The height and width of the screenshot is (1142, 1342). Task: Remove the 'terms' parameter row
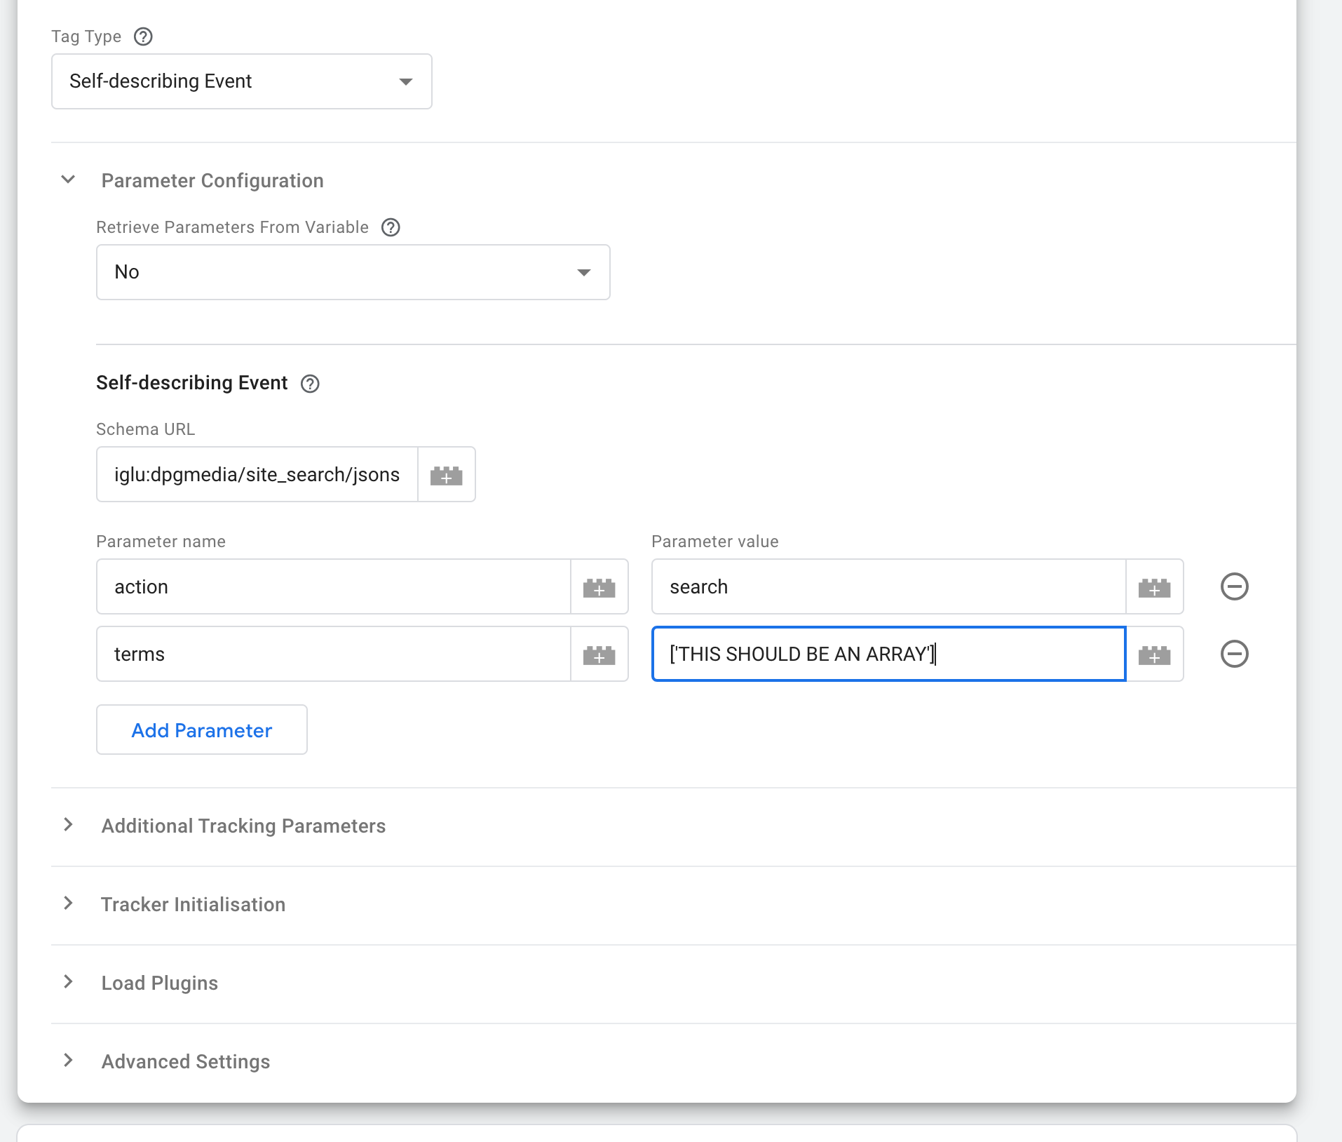1235,654
